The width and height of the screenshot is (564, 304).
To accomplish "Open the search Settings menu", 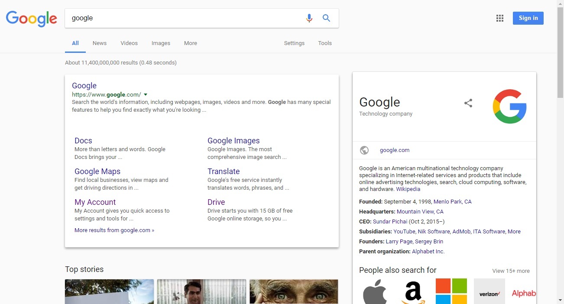I will (x=294, y=43).
